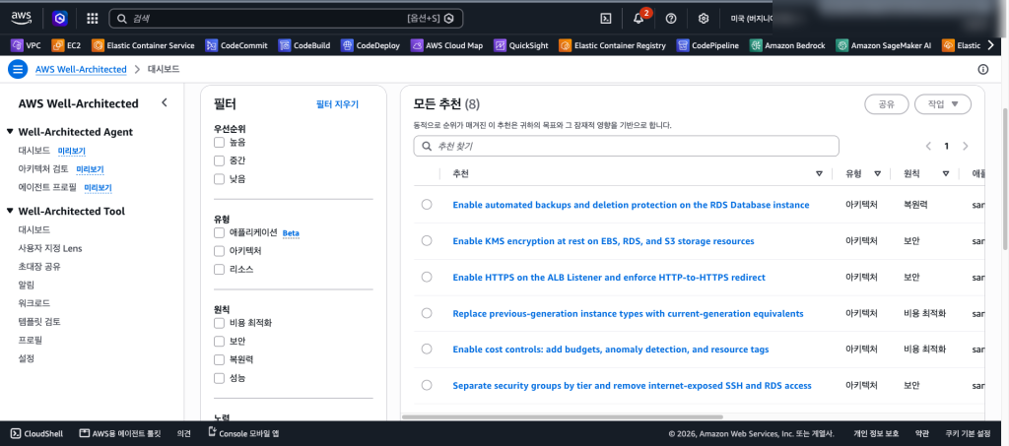
Task: Collapse the AWS Well-Architected side panel
Action: pyautogui.click(x=165, y=102)
